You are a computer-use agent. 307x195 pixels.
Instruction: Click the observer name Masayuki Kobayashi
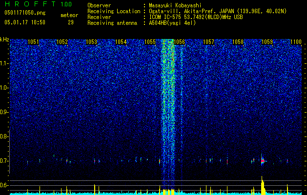[x=175, y=5]
